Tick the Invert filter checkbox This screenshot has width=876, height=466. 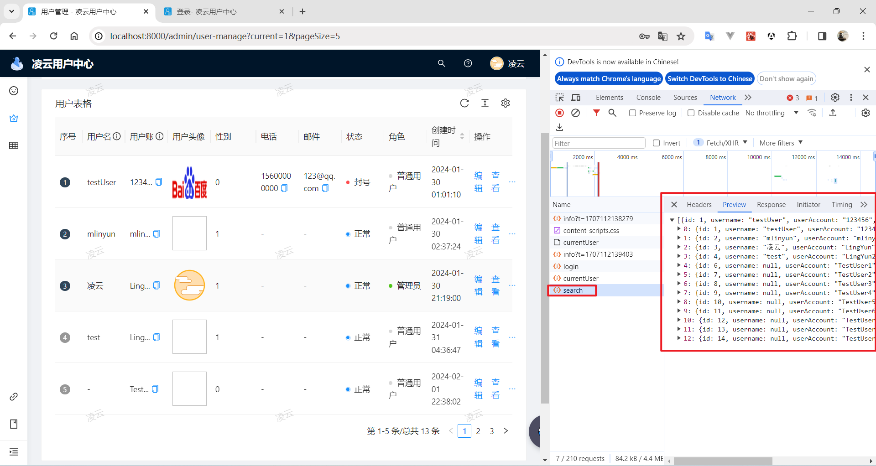coord(657,143)
